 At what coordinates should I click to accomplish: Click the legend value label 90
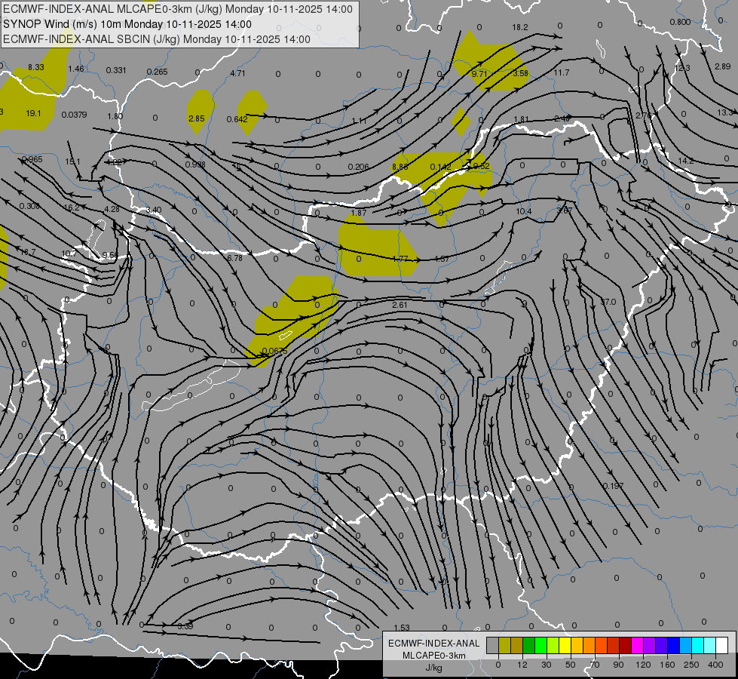618,665
